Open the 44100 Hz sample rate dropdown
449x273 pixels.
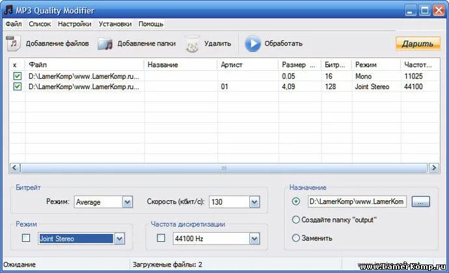click(x=254, y=239)
